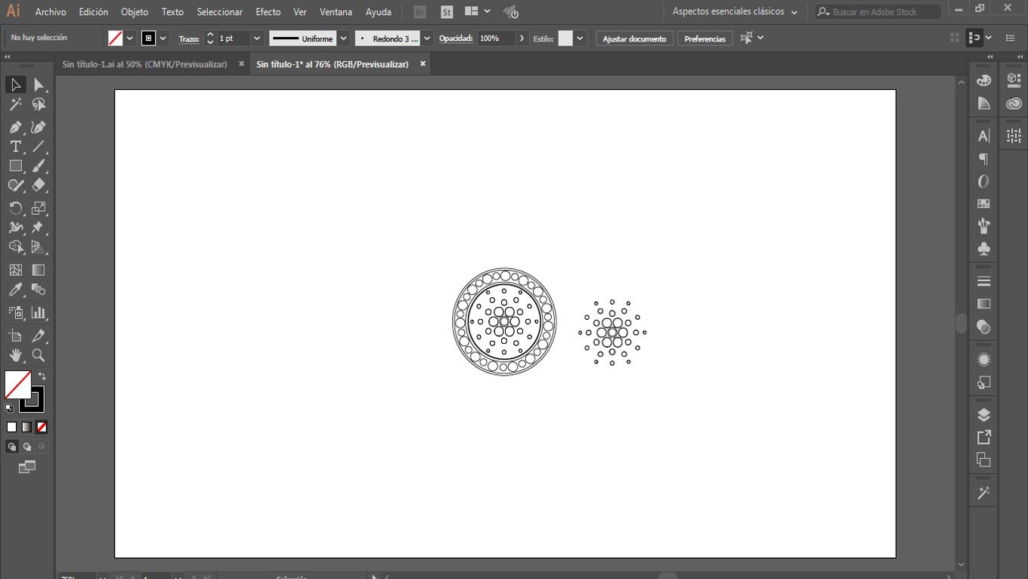Select the Hand tool
Image resolution: width=1028 pixels, height=579 pixels.
(x=16, y=355)
